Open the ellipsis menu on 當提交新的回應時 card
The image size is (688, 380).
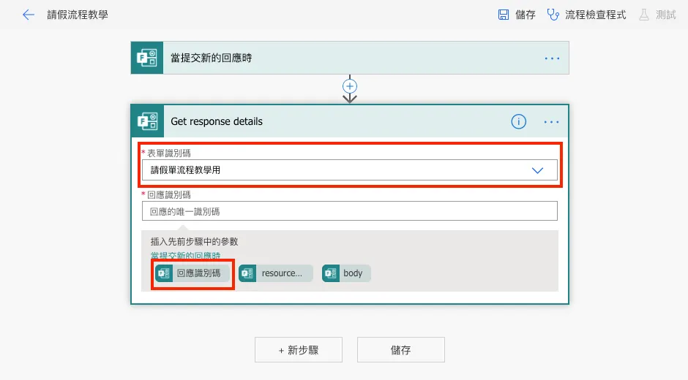point(552,58)
